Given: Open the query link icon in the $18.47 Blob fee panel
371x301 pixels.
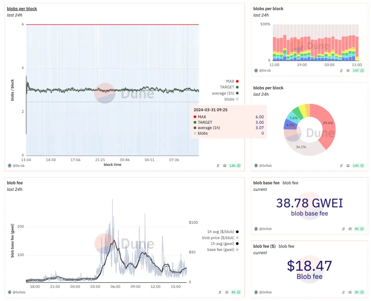Looking at the screenshot, I should pyautogui.click(x=343, y=292).
